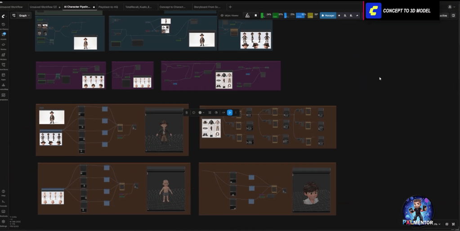This screenshot has height=231, width=460.
Task: Open the Shortcuts panel
Action: click(x=4, y=213)
